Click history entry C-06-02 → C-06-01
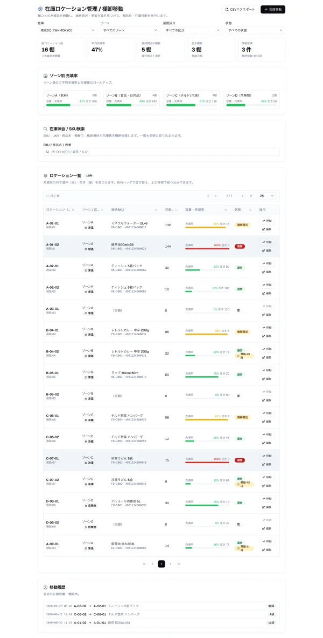 [161, 614]
